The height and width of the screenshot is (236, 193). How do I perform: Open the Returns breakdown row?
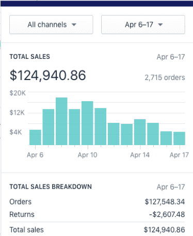97,214
